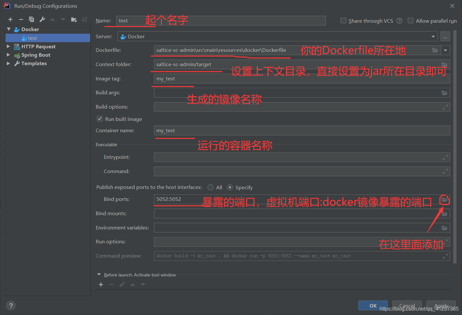Expand the Spring Boot node
This screenshot has height=315, width=462.
pyautogui.click(x=8, y=55)
